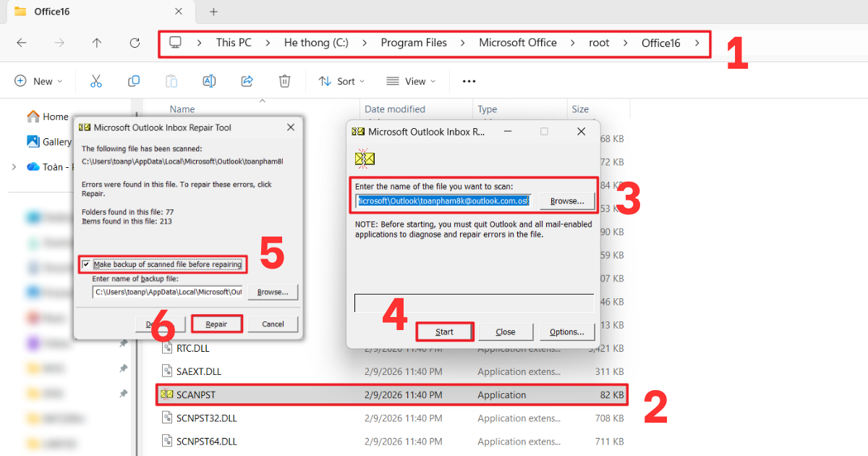Click the Delete trash icon
The image size is (868, 456).
click(285, 81)
